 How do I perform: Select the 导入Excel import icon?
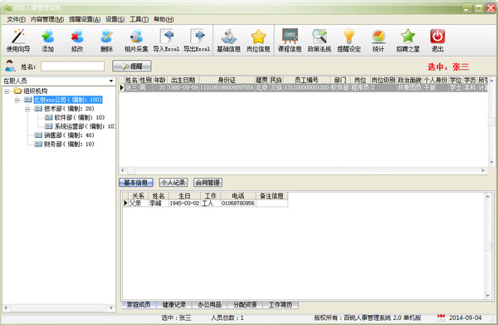(166, 37)
